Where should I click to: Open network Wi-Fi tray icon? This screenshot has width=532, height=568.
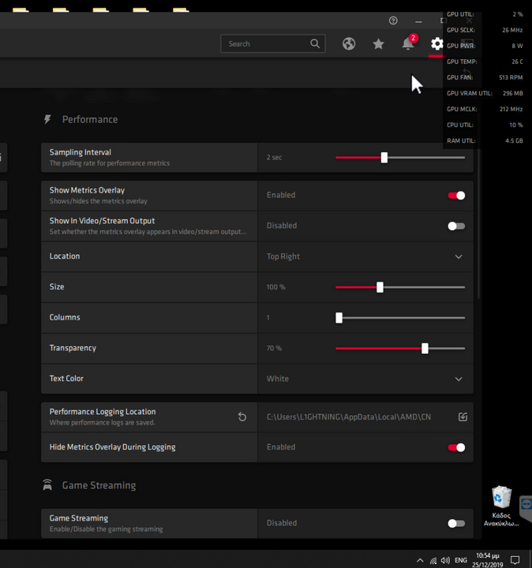[433, 560]
